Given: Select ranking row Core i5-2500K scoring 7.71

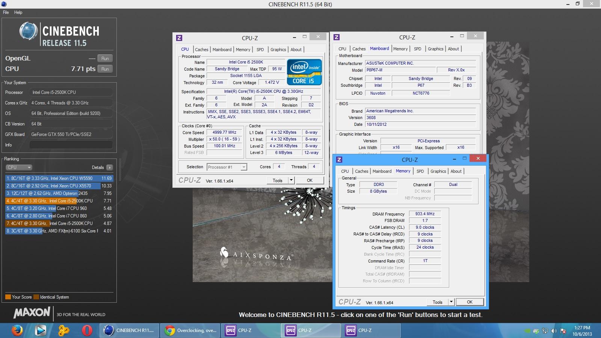Looking at the screenshot, I should tap(59, 201).
